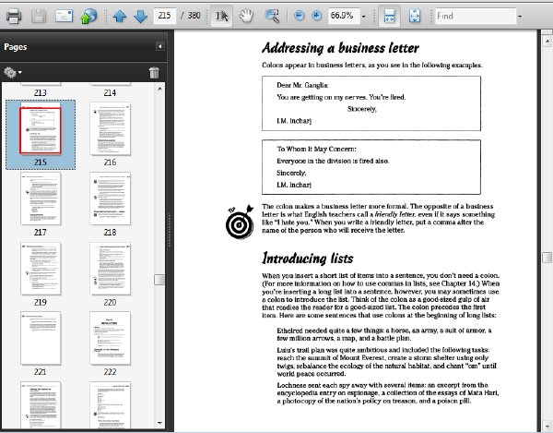Toggle the fit one full page mode

point(415,16)
